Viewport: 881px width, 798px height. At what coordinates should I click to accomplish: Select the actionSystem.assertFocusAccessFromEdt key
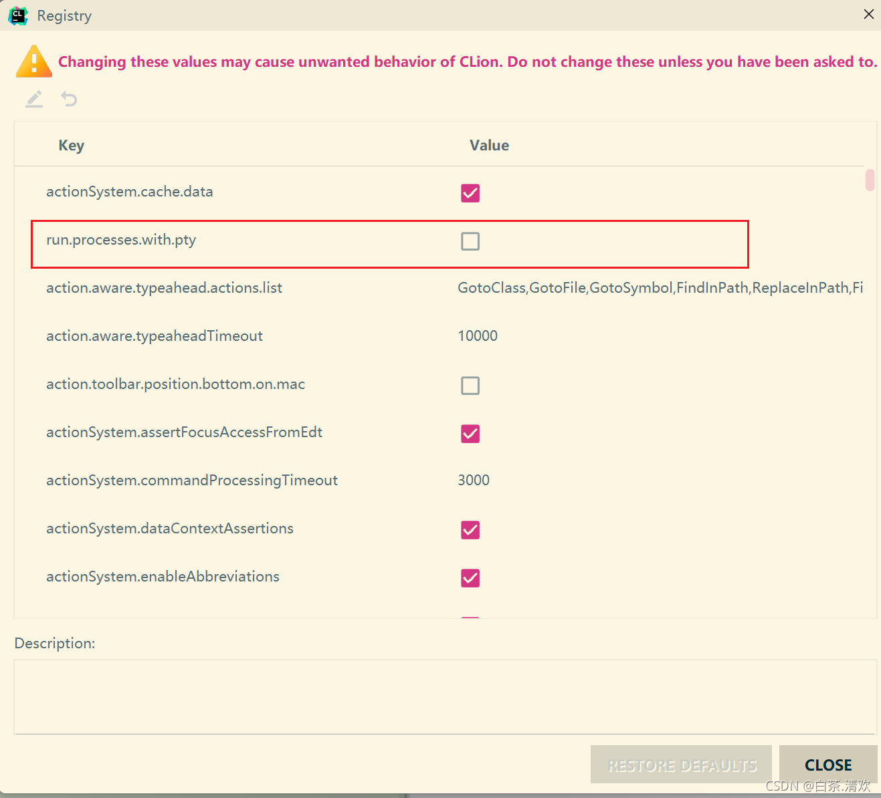184,432
